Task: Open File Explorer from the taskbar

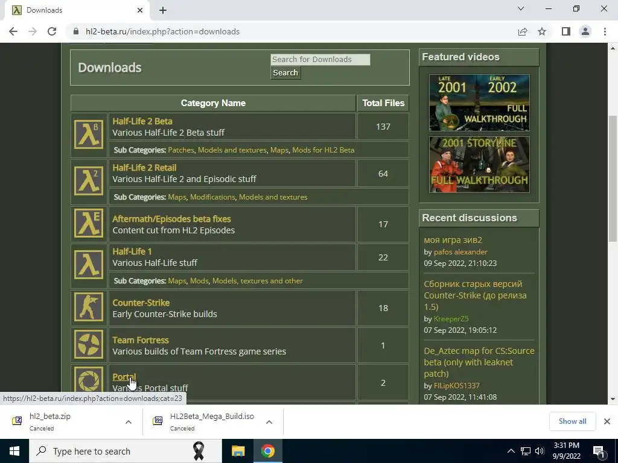Action: [238, 451]
